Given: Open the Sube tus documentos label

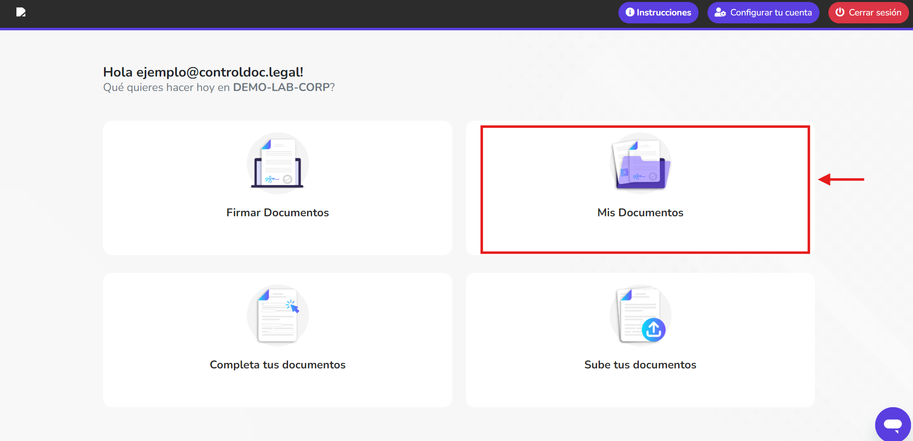Looking at the screenshot, I should (640, 365).
